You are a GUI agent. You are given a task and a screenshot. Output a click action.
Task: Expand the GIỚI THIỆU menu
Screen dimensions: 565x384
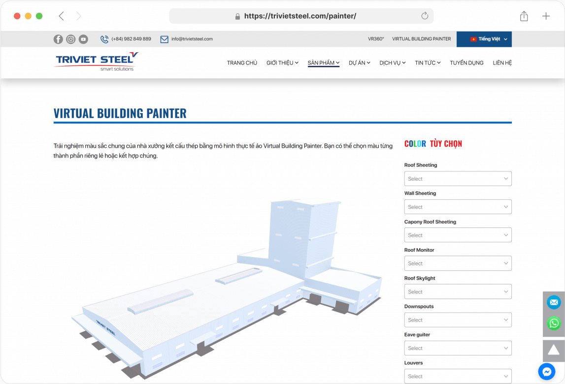click(283, 63)
